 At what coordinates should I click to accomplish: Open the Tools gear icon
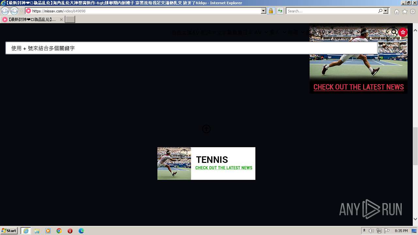[x=413, y=11]
